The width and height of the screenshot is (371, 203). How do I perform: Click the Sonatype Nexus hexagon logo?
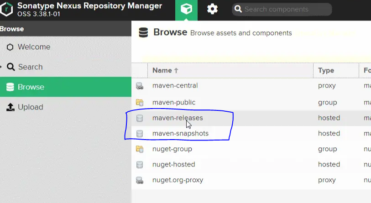click(6, 10)
